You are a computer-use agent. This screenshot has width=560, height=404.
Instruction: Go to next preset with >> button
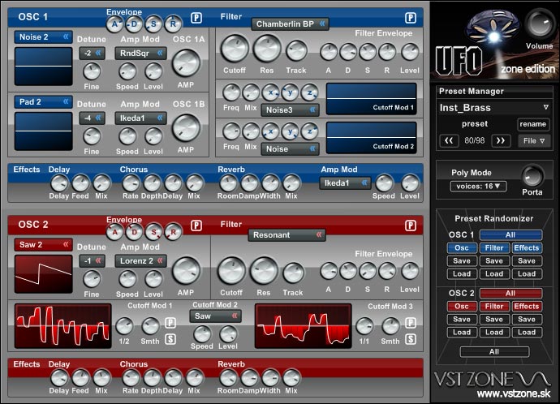501,140
